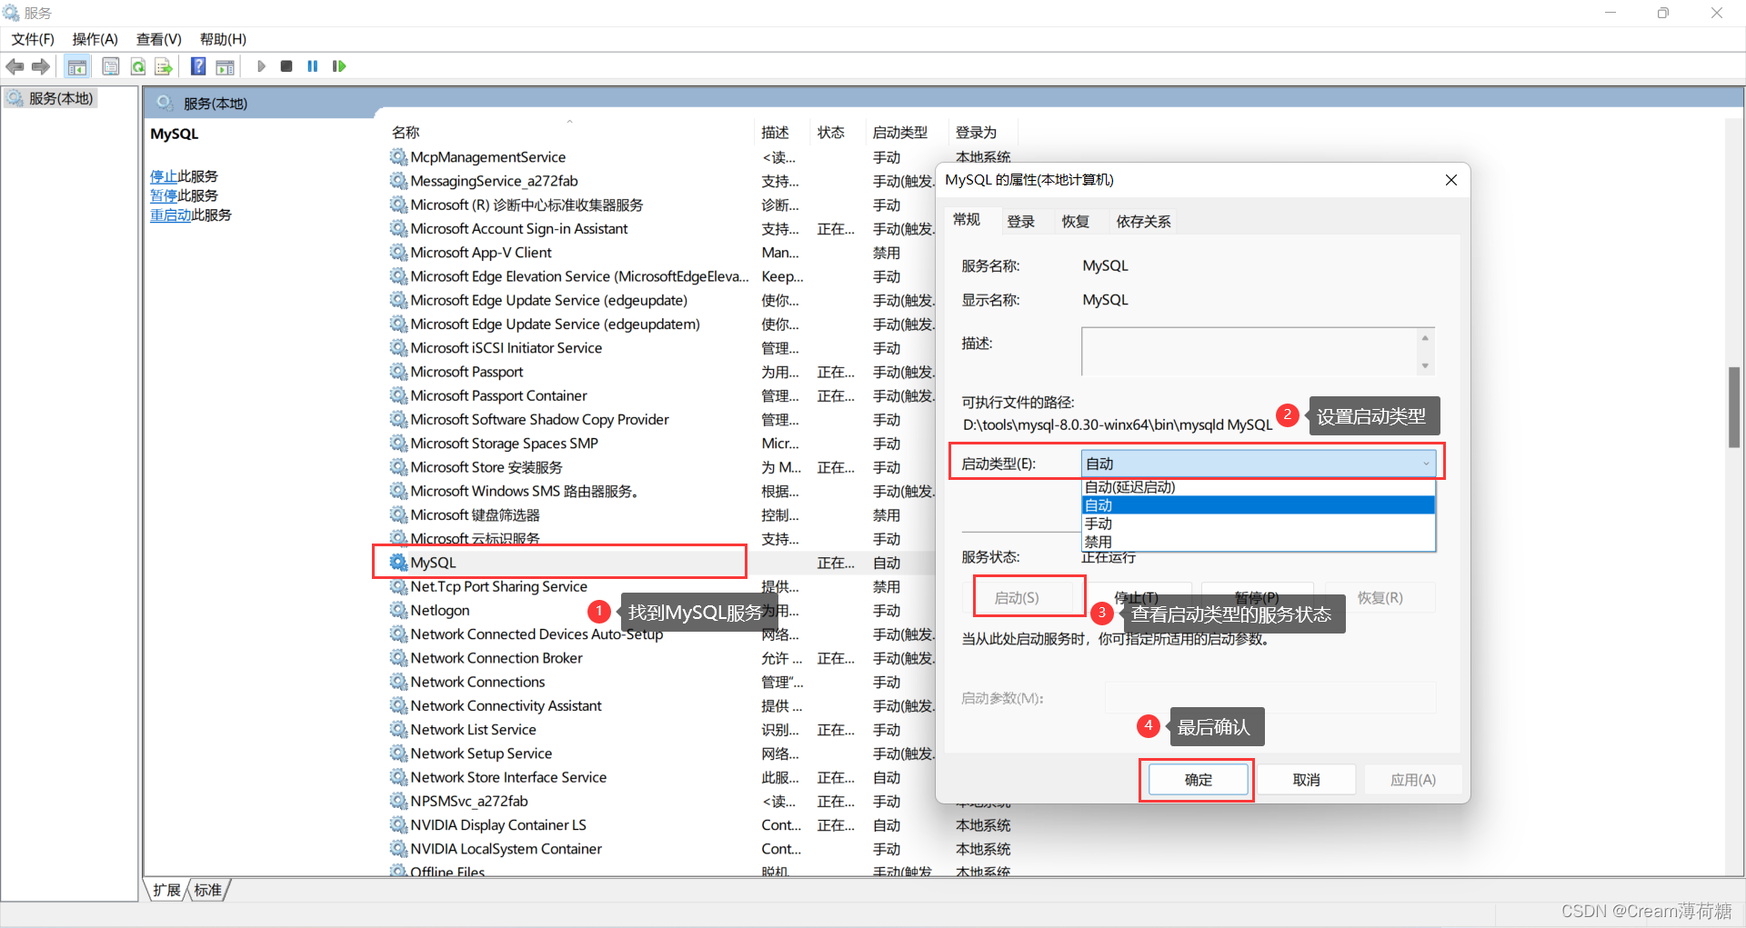The image size is (1746, 928).
Task: Click the gear icon beside Network Connection Broker
Action: click(398, 658)
